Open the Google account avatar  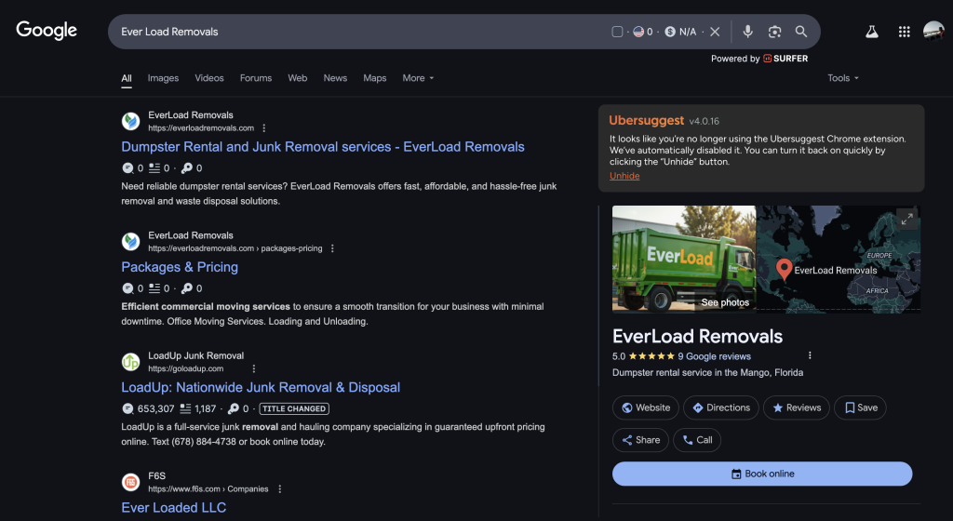(x=933, y=31)
